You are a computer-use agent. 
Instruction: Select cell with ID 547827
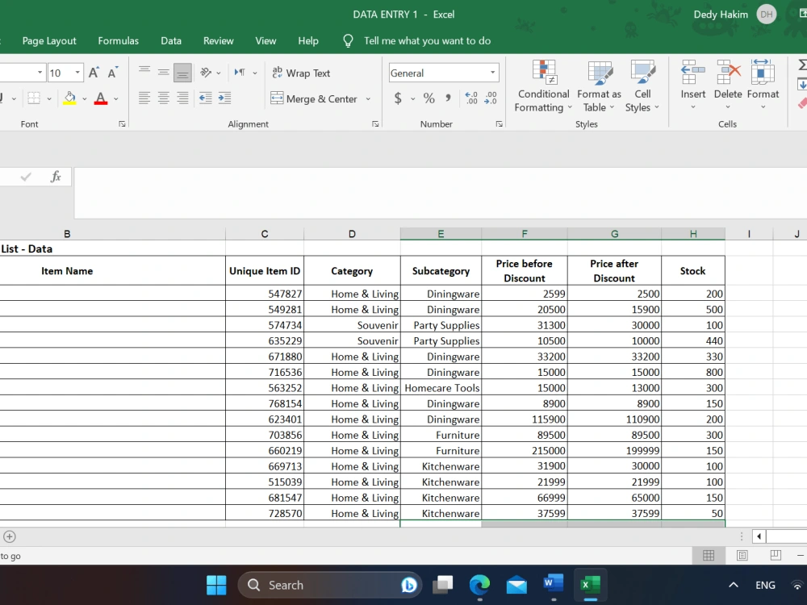pos(265,294)
